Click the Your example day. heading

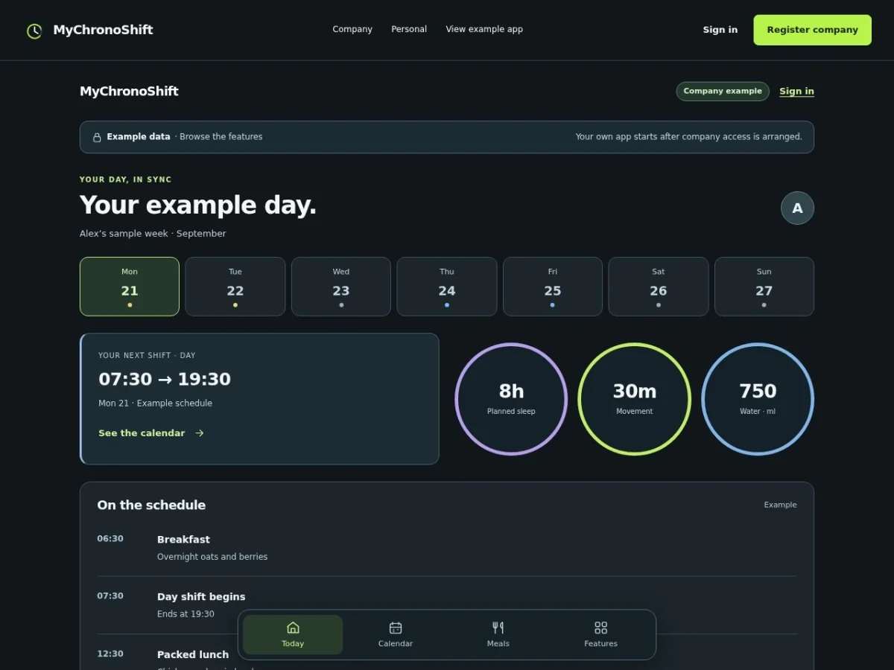click(x=198, y=205)
